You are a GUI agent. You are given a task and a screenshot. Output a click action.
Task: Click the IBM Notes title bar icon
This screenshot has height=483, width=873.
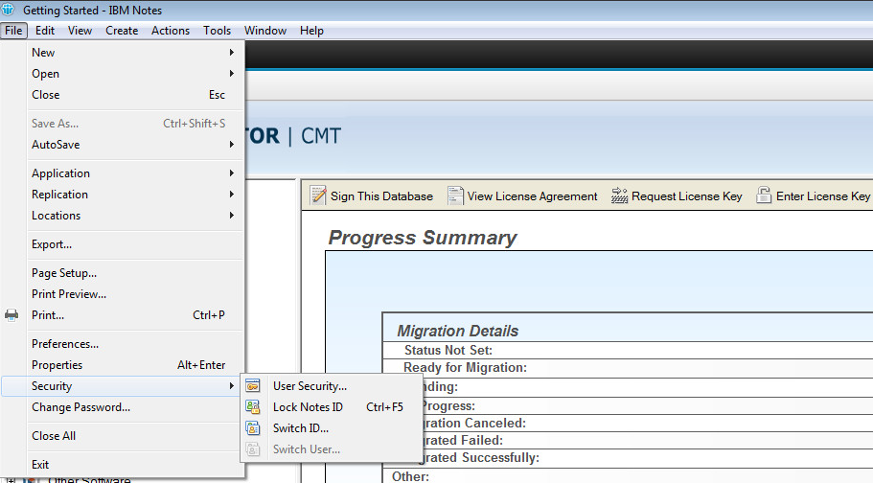click(x=8, y=10)
